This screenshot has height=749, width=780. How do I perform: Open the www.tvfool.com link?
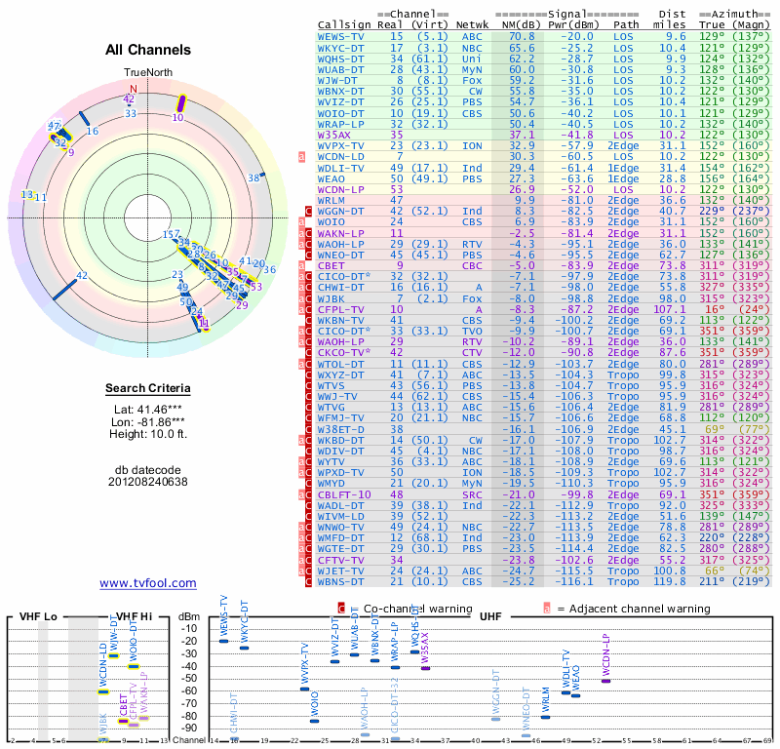(148, 583)
